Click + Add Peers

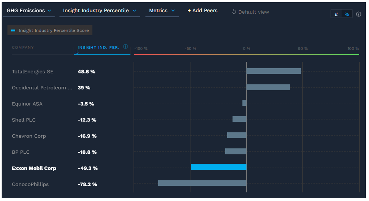[x=202, y=10]
